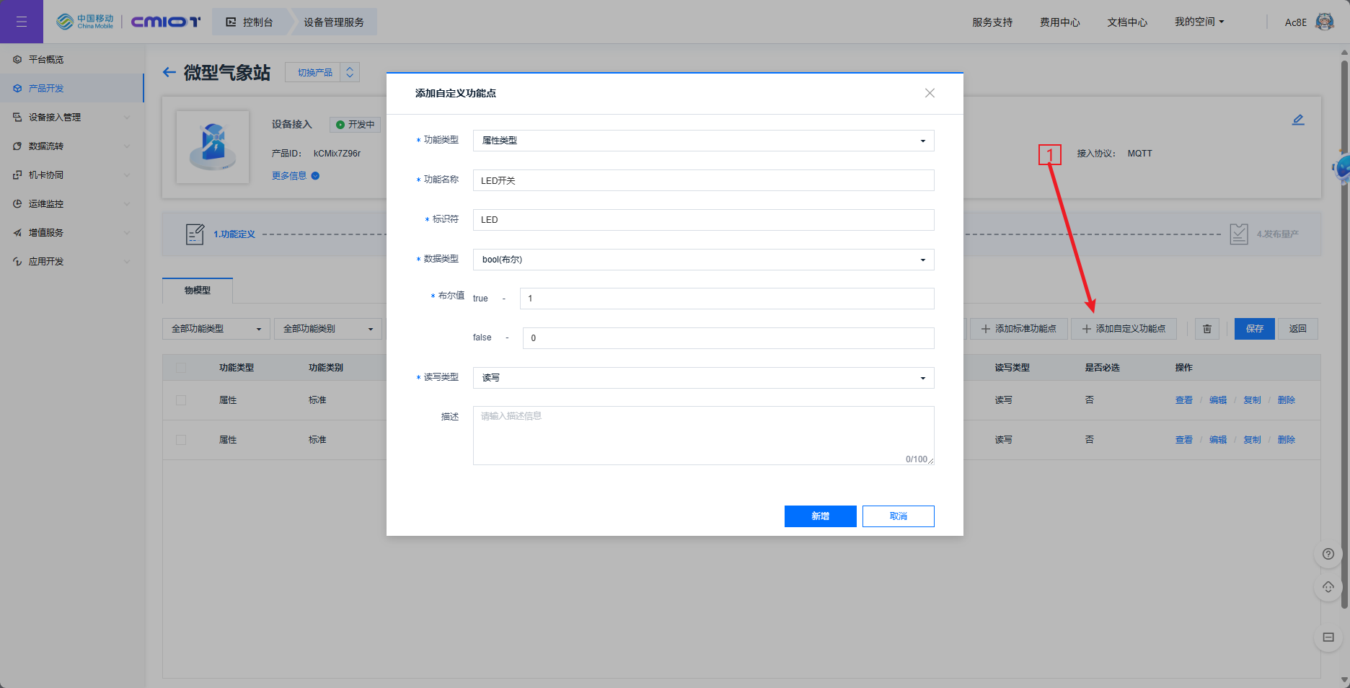
Task: Open the customer service headset icon
Action: pyautogui.click(x=1328, y=587)
